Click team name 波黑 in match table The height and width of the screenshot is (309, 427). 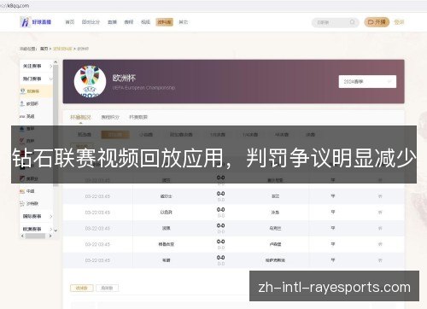pyautogui.click(x=166, y=228)
